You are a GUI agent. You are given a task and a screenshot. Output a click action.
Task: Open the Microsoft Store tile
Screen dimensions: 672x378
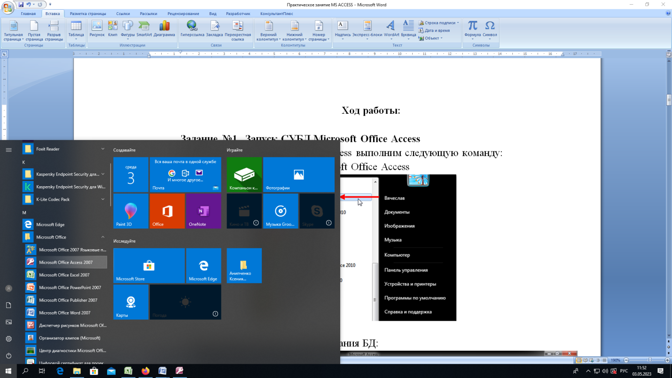(149, 266)
